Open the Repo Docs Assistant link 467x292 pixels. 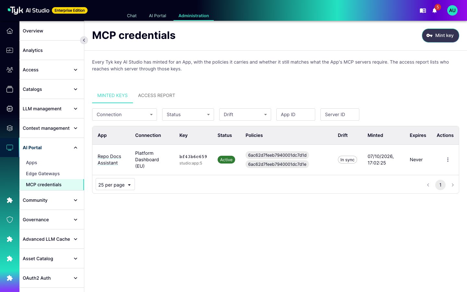click(109, 160)
